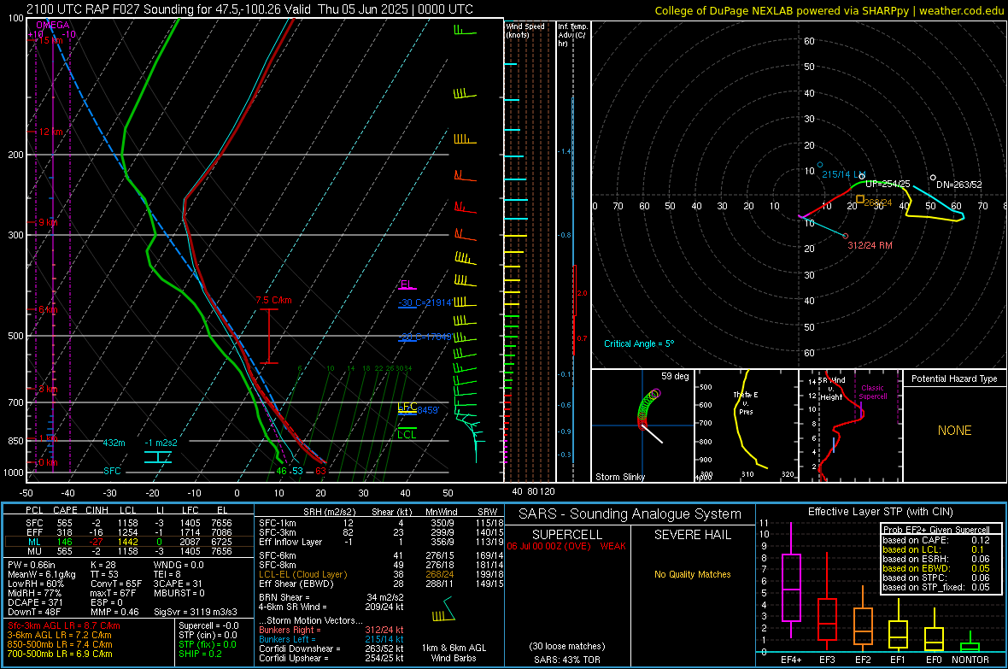The height and width of the screenshot is (669, 1008).
Task: Click the 'NONE' hazard type value
Action: pos(955,431)
